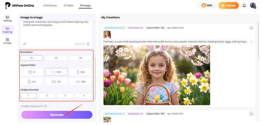Select 2K resolution option
Image resolution: width=262 pixels, height=125 pixels.
coord(56,58)
